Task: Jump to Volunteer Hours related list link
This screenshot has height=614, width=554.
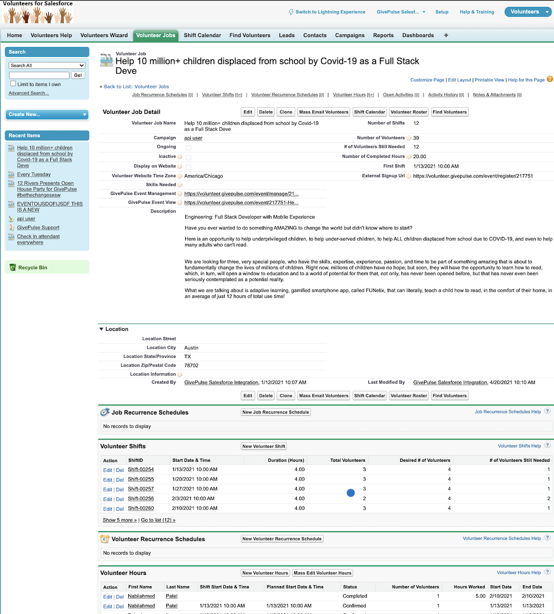Action: tap(353, 95)
